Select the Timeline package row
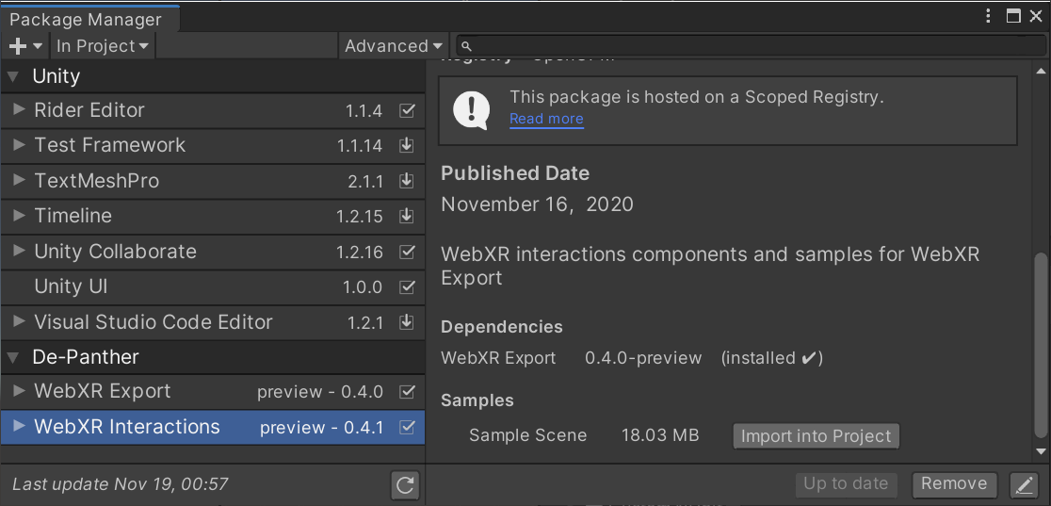The height and width of the screenshot is (506, 1051). point(213,216)
